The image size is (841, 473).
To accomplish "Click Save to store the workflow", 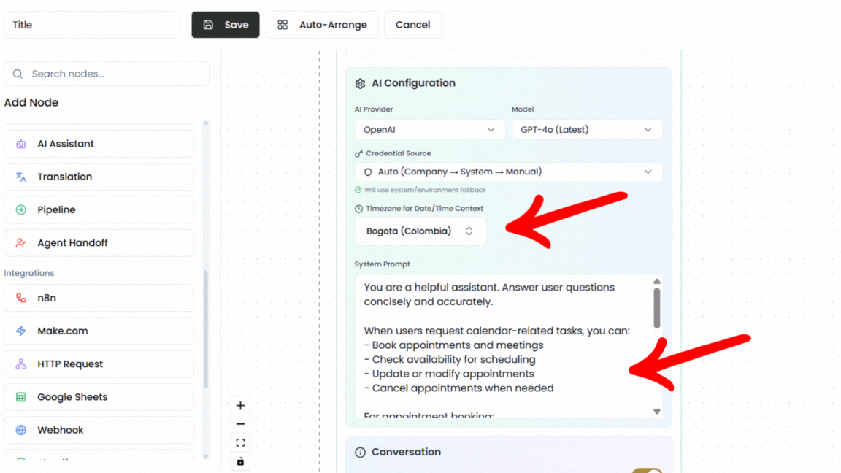I will click(225, 24).
